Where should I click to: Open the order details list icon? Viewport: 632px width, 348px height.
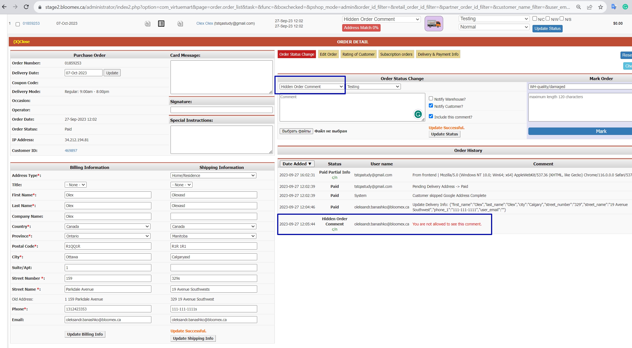[x=161, y=24]
